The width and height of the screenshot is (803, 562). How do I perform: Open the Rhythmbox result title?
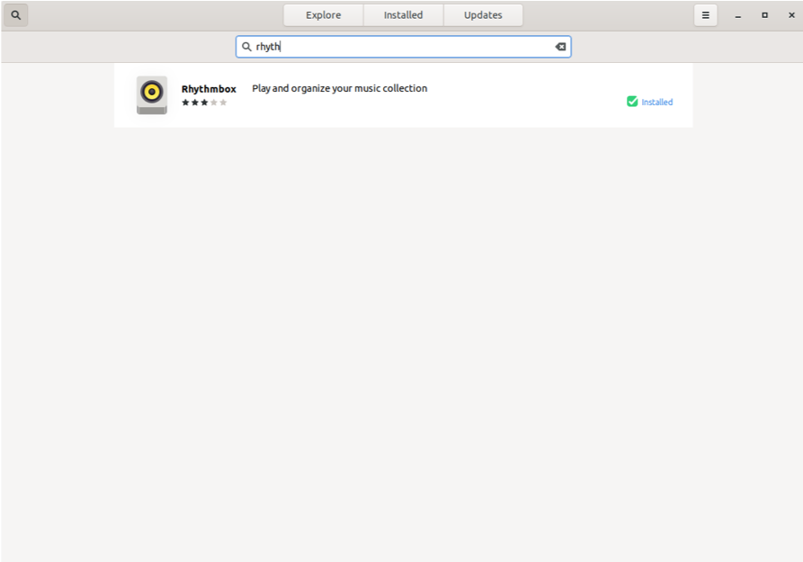(209, 89)
